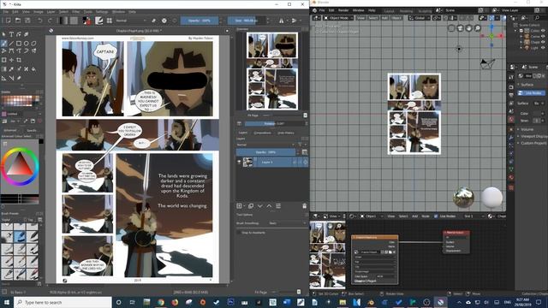The height and width of the screenshot is (308, 548).
Task: Select the Move tool in Krita toolbox
Action: 11,60
